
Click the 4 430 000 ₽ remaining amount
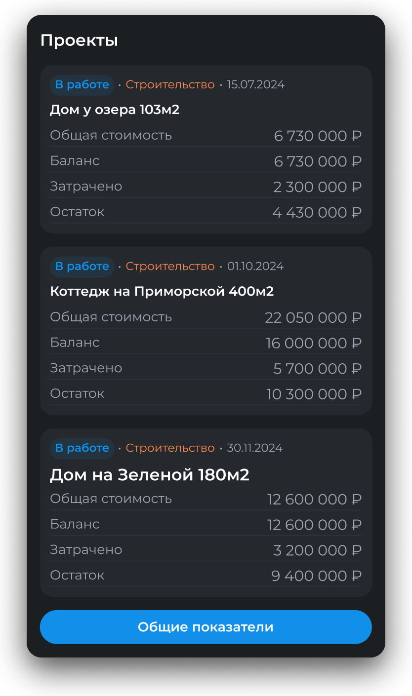pos(317,213)
